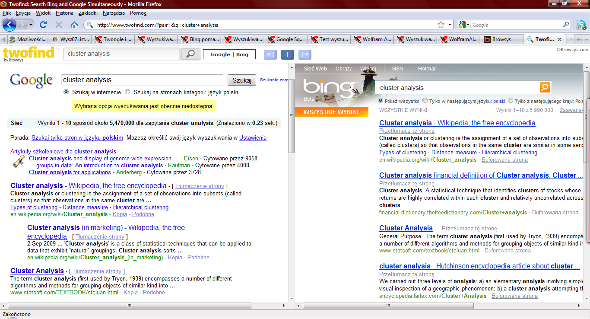Open Bing Obrazy link
This screenshot has height=319, width=590.
[x=344, y=68]
